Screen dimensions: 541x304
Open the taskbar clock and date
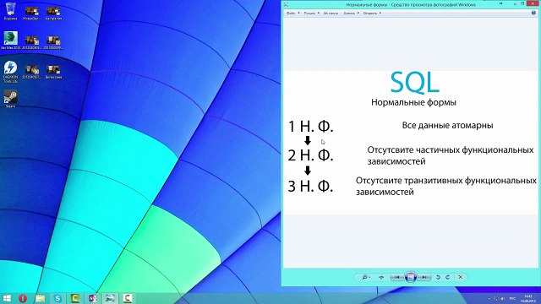[x=528, y=298]
